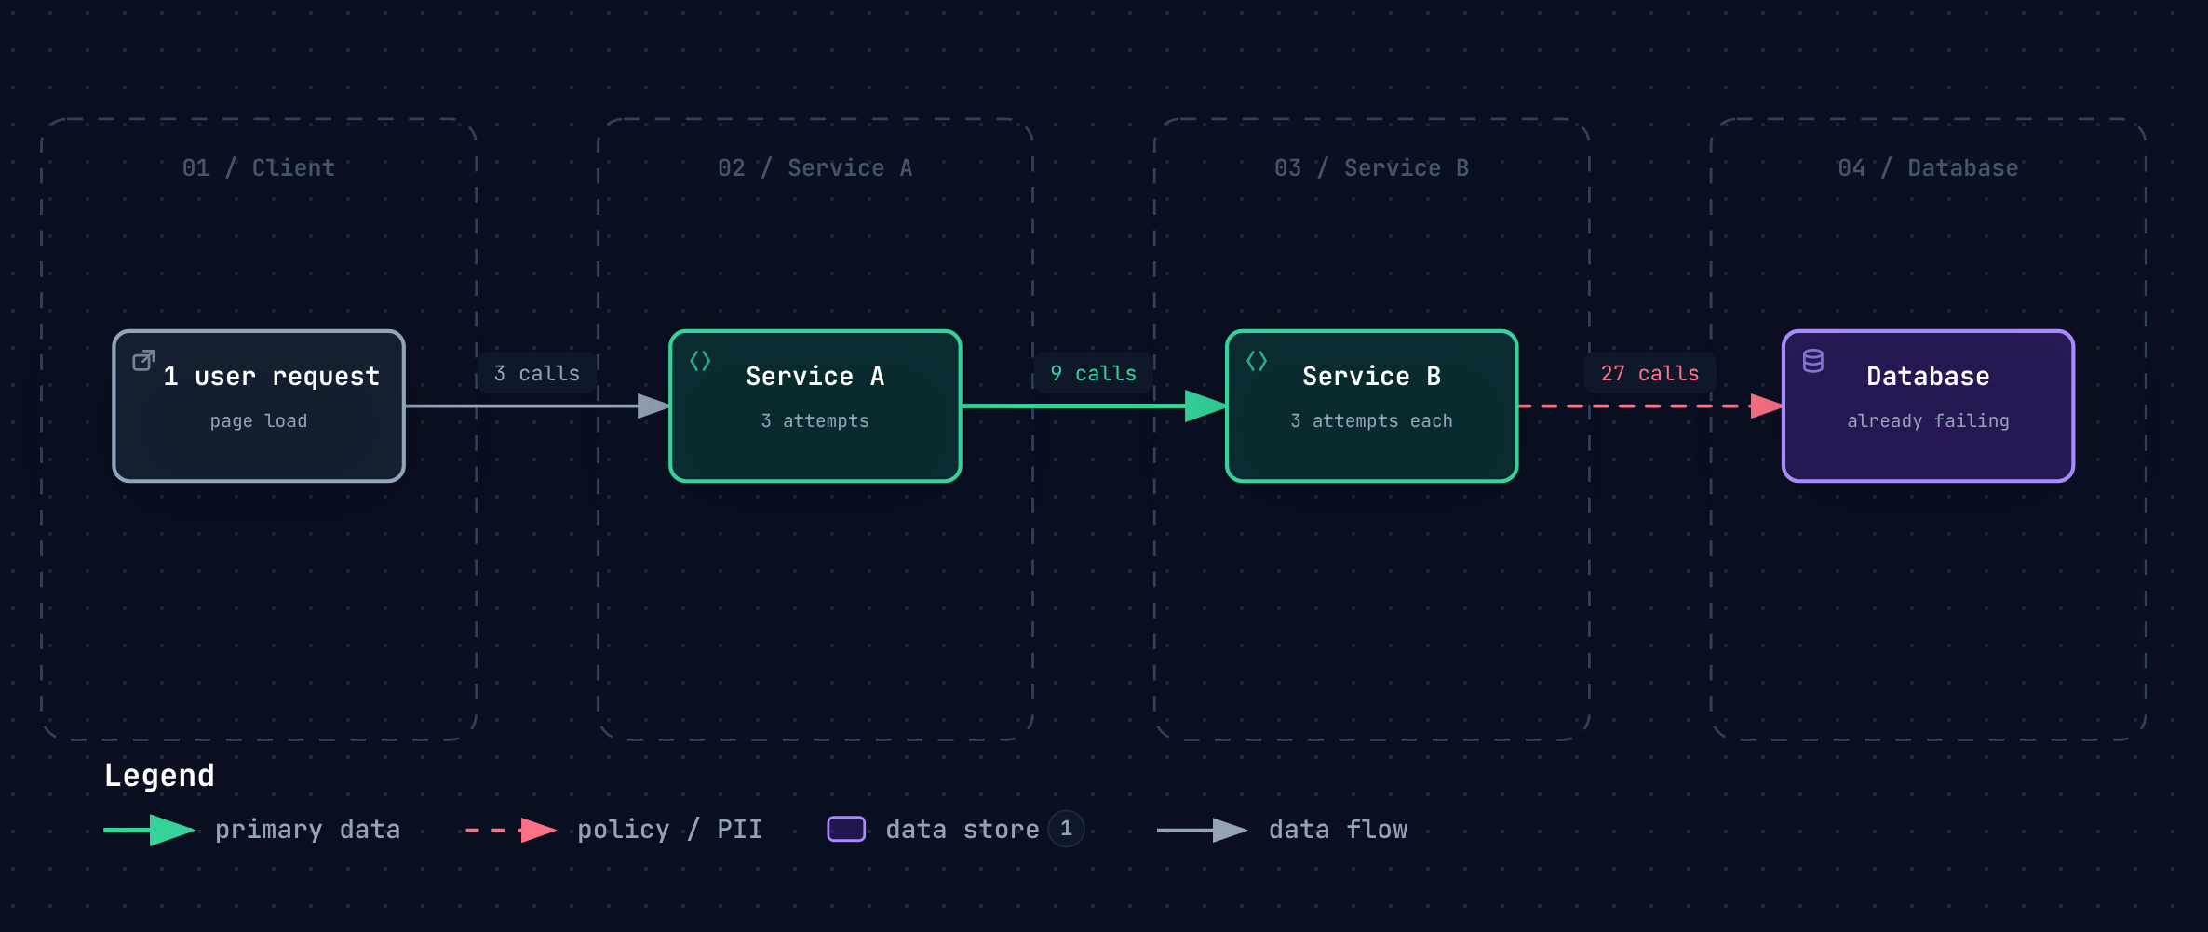Viewport: 2208px width, 932px height.
Task: Click the "04 / Database" lane header
Action: pyautogui.click(x=1928, y=168)
